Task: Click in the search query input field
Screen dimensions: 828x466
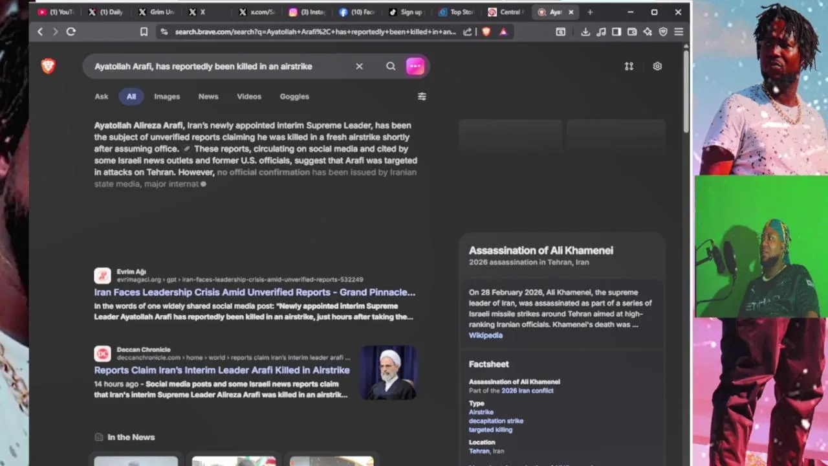Action: 220,66
